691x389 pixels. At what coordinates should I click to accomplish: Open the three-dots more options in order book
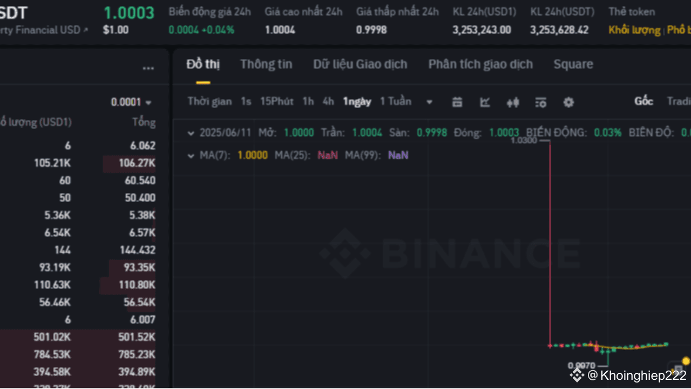148,68
